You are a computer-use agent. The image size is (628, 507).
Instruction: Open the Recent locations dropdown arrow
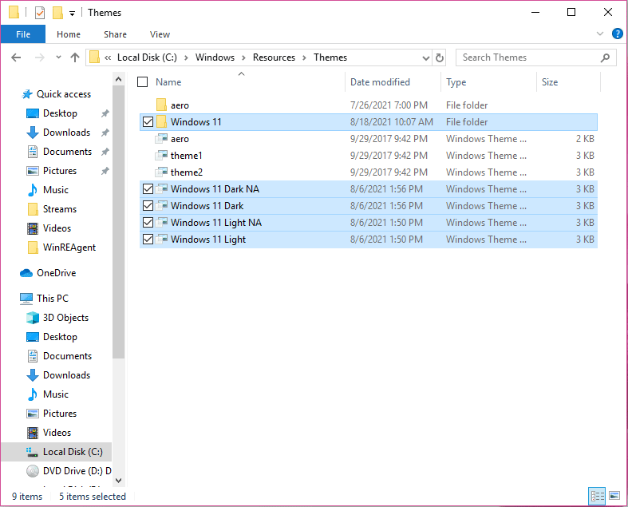point(58,57)
